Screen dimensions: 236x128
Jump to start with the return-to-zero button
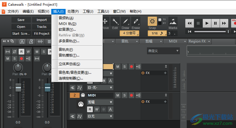[x=190, y=32]
